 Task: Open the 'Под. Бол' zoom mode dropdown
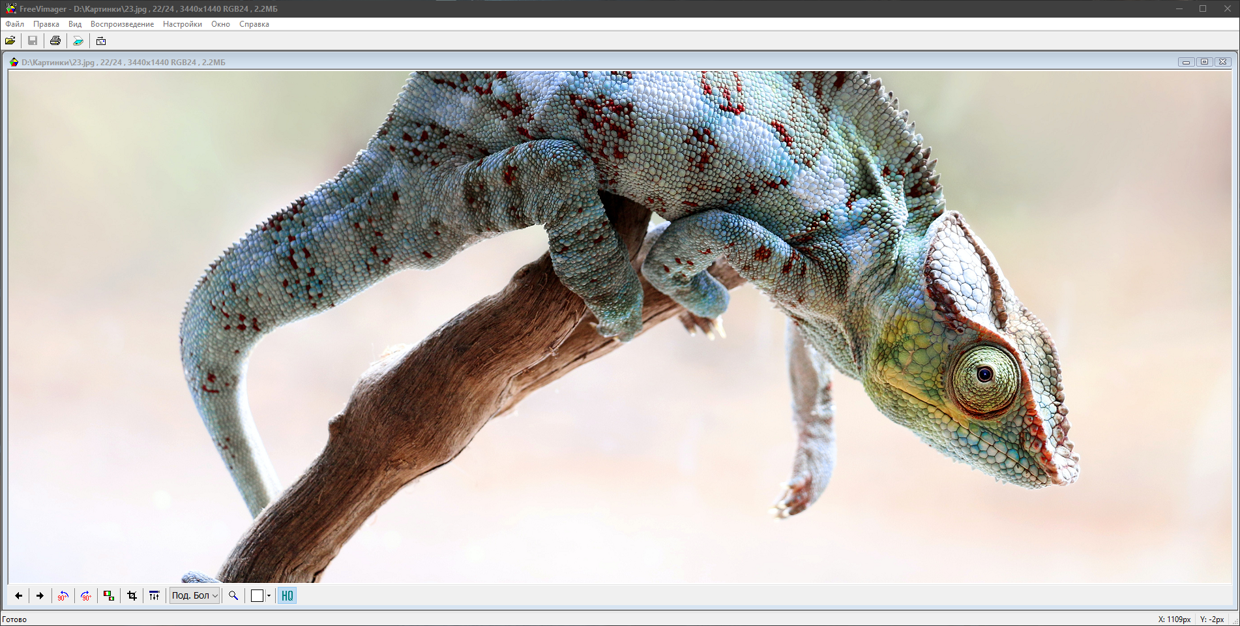pos(194,595)
